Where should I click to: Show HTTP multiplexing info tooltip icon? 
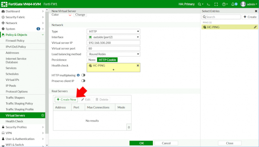pyautogui.click(x=78, y=75)
